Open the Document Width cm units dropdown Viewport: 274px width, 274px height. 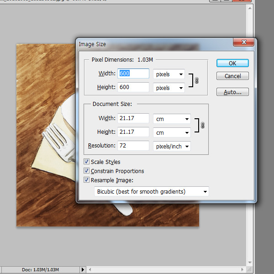point(172,119)
